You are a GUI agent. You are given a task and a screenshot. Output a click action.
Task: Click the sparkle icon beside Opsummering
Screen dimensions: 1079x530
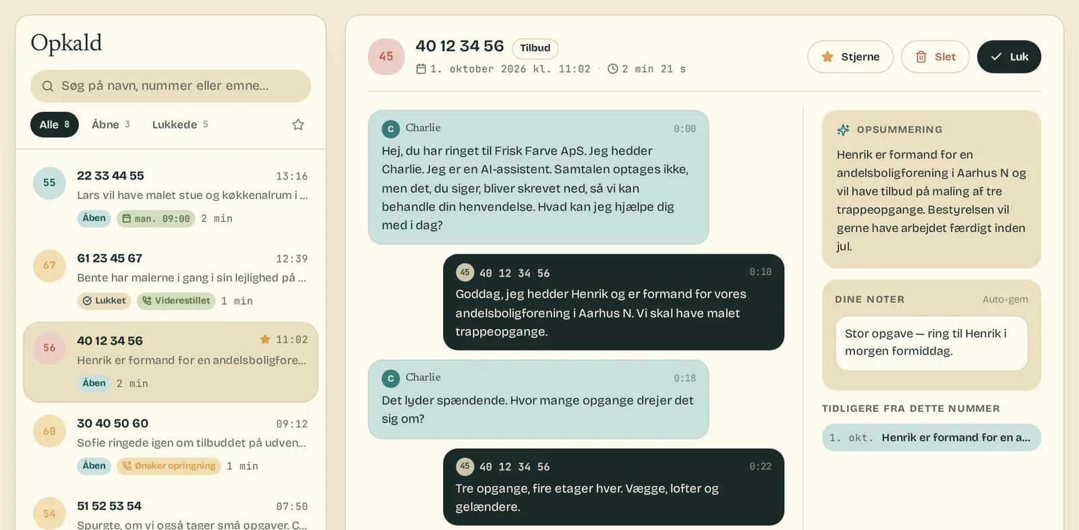[843, 130]
